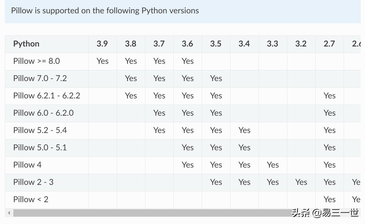Click the Python column header
Viewport: 365px width, 224px height.
[26, 44]
